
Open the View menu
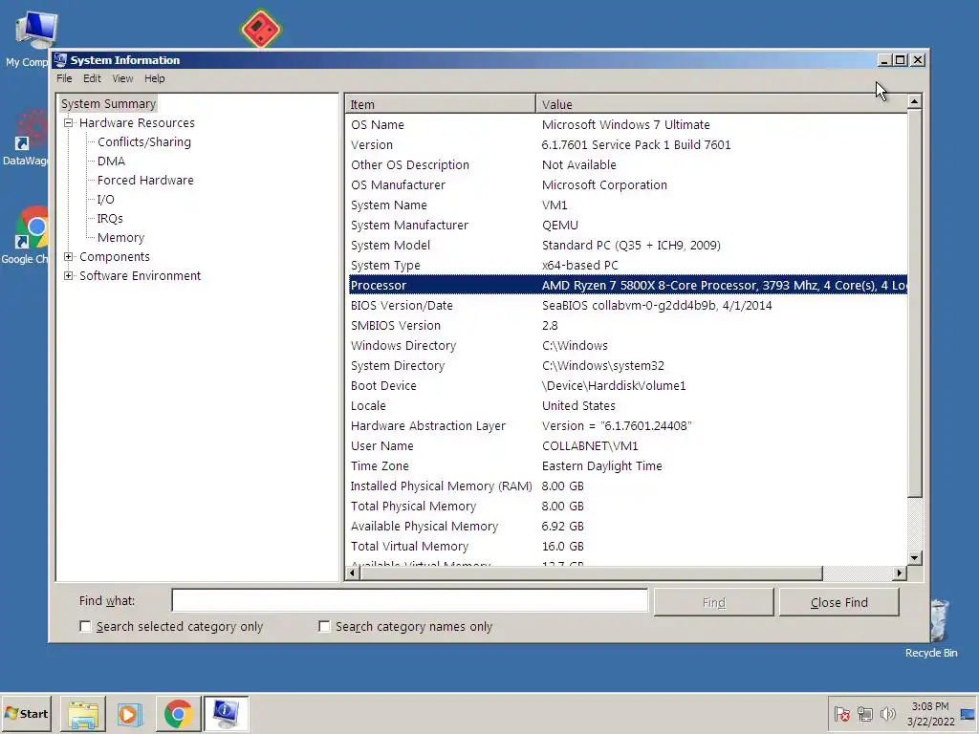click(122, 78)
